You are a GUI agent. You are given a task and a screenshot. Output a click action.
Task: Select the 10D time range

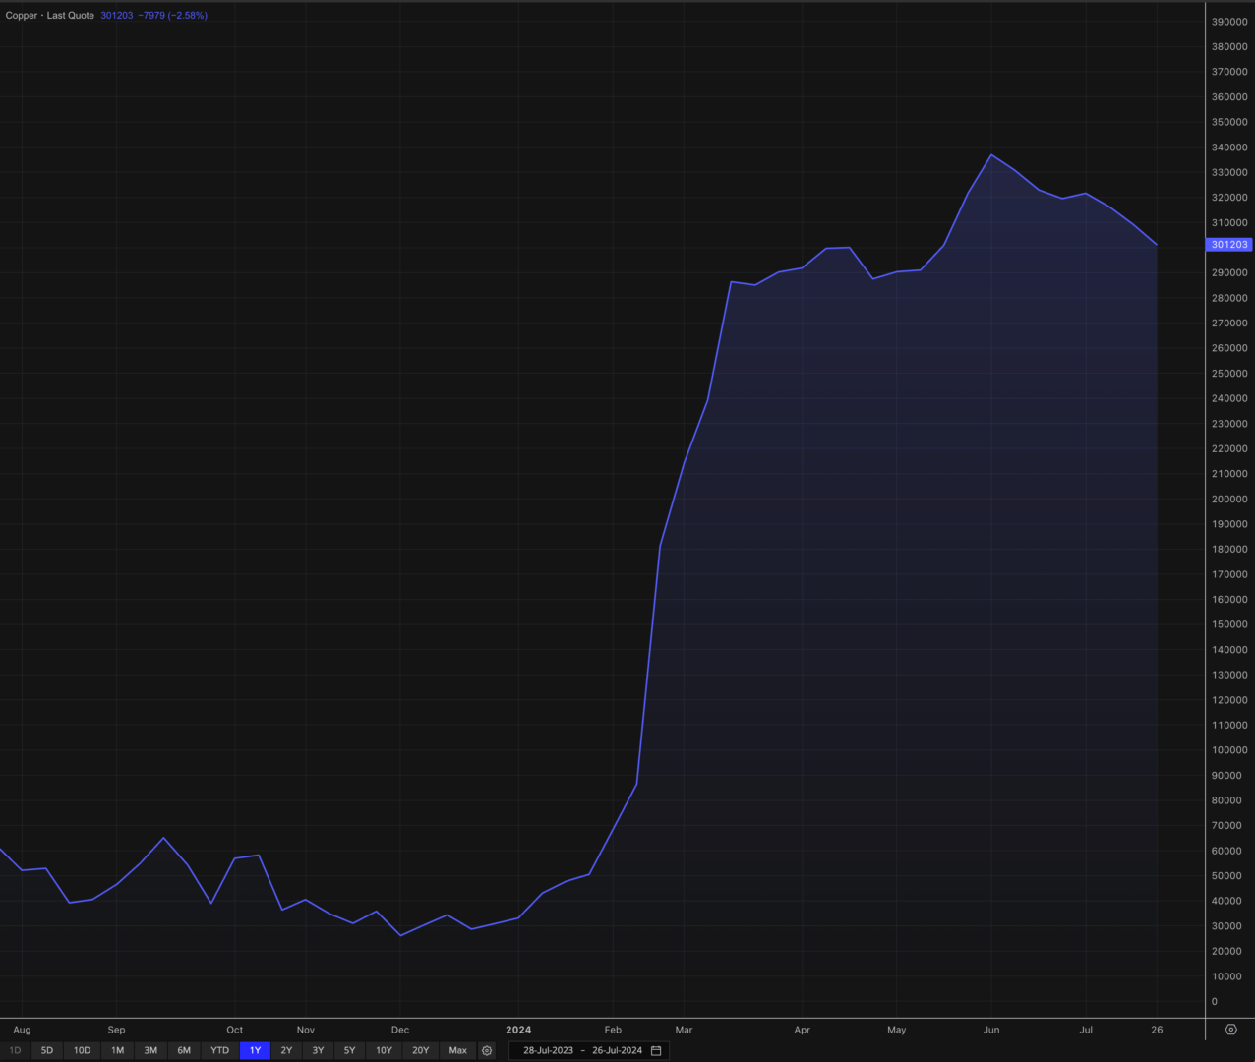click(x=82, y=1050)
